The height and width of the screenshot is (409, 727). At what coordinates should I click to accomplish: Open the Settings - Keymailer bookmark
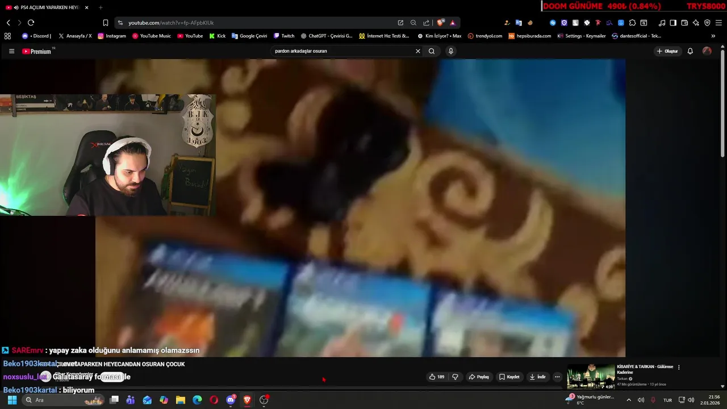[582, 36]
